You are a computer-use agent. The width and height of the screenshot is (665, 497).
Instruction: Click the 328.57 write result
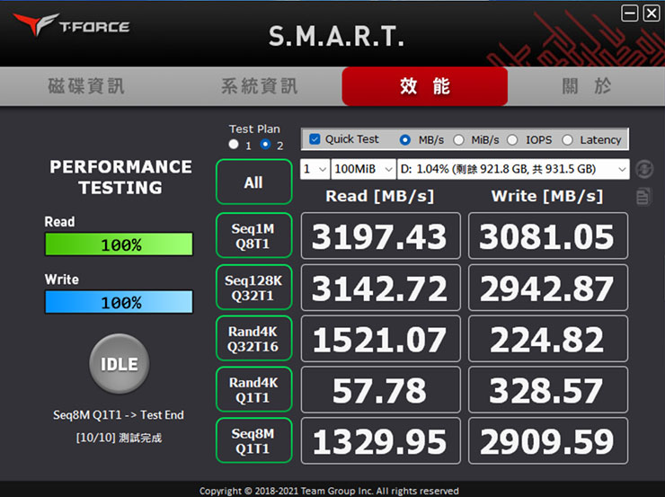click(548, 390)
